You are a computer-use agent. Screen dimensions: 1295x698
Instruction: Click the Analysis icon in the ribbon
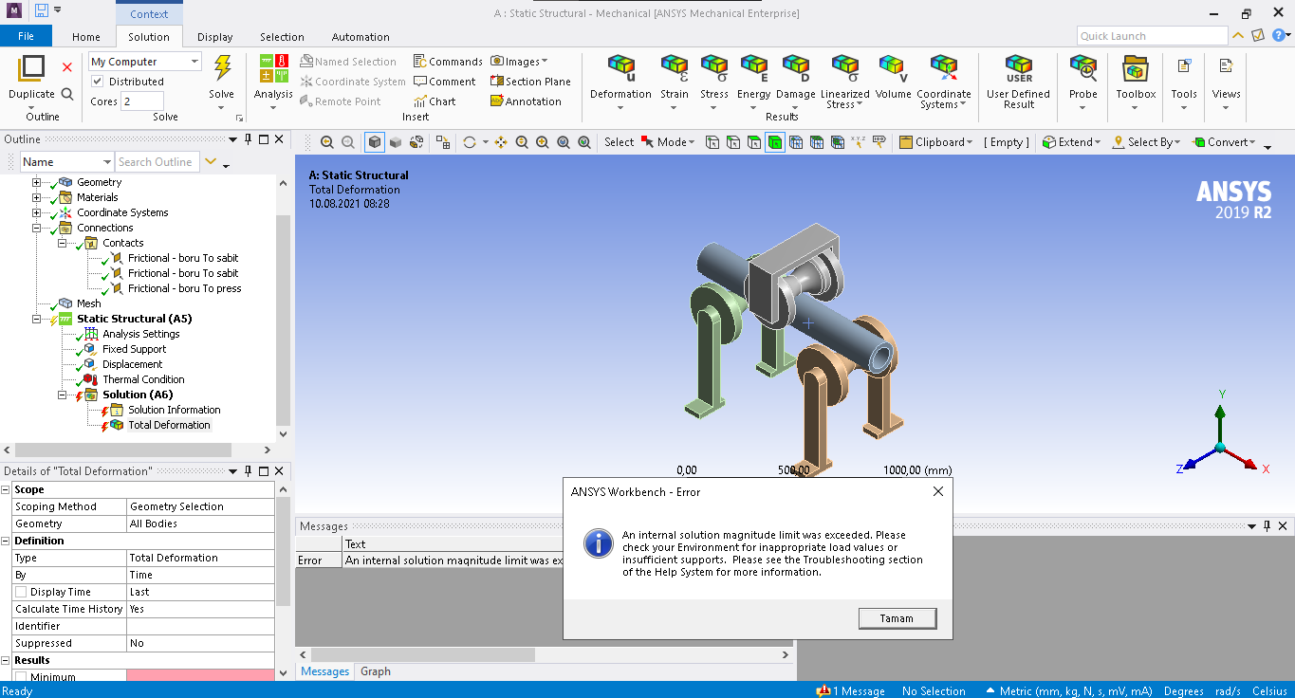273,68
